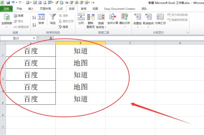Click the 模拟分析 what-if analysis icon
The image size is (204, 135).
tap(124, 17)
